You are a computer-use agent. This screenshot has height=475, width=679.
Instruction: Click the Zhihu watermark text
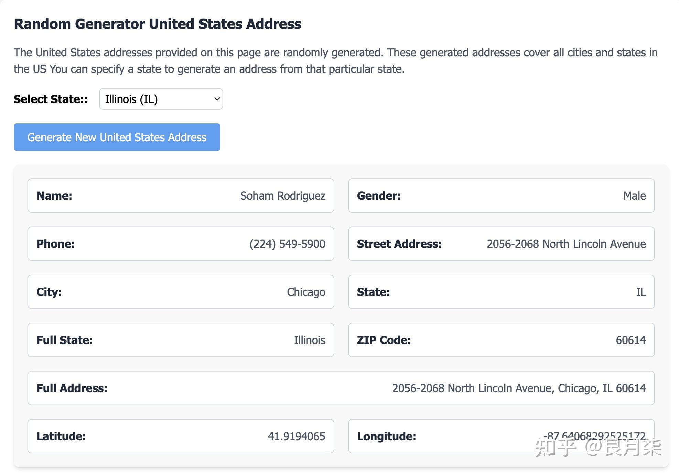(x=598, y=448)
